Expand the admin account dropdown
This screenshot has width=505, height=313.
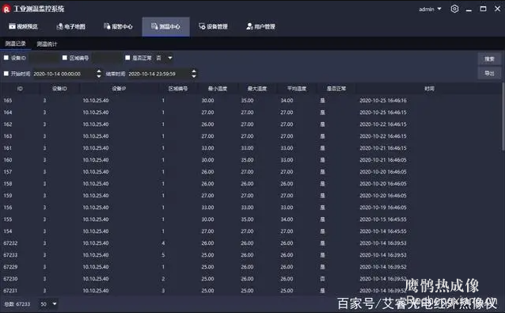click(430, 9)
